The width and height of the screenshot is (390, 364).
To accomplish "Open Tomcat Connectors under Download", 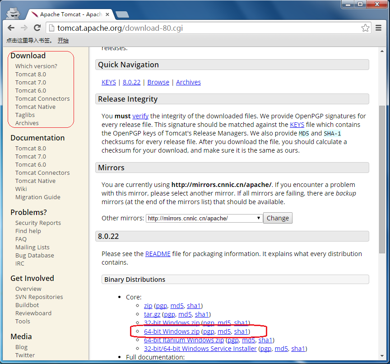I will (42, 99).
